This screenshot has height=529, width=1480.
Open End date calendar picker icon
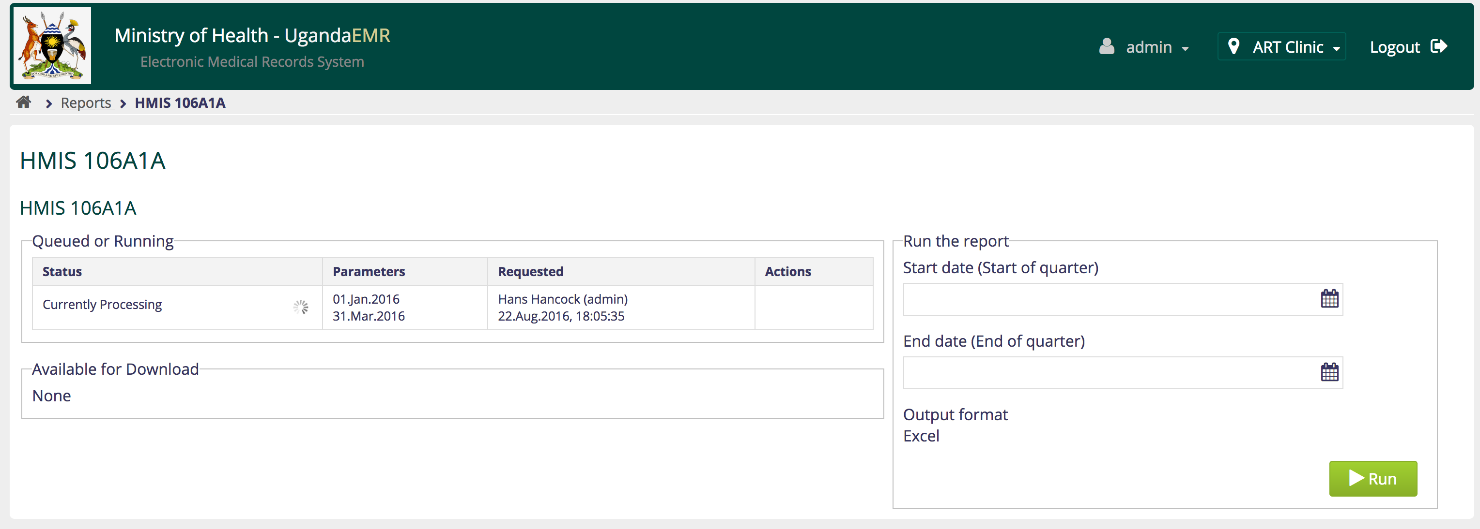(x=1329, y=372)
